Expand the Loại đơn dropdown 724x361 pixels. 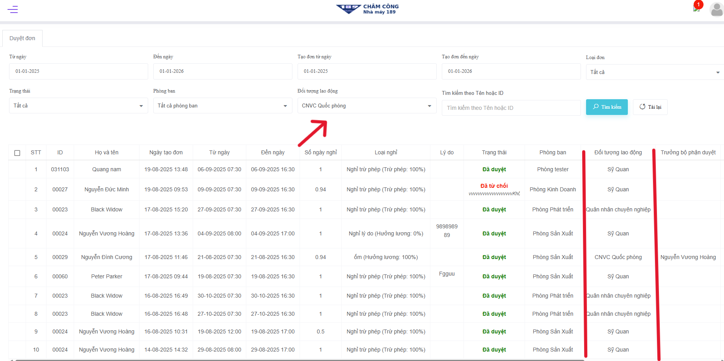pyautogui.click(x=654, y=72)
